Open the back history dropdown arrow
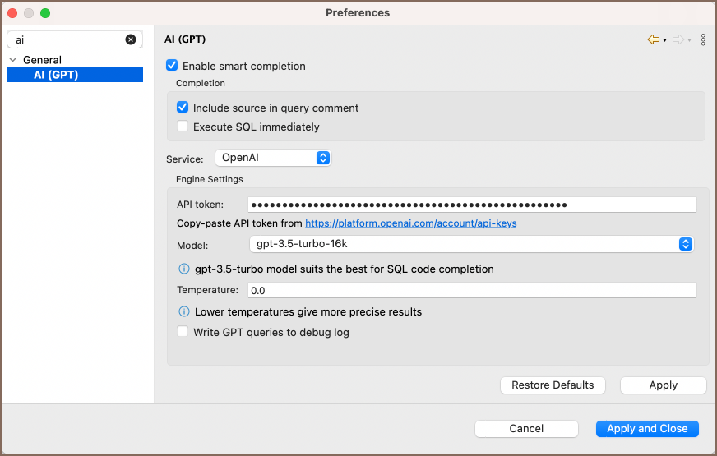The image size is (717, 456). pos(664,40)
